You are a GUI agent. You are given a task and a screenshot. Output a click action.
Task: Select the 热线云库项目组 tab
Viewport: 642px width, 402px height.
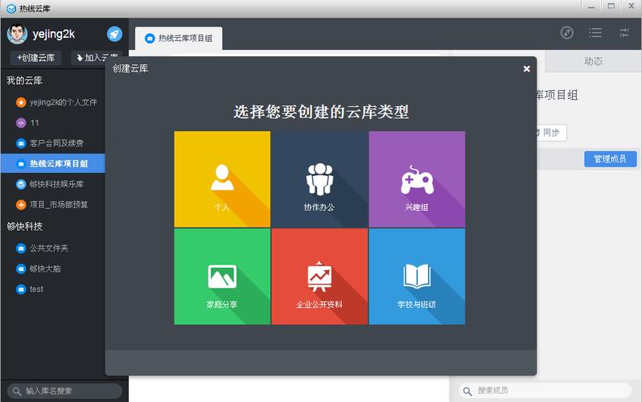tap(179, 39)
